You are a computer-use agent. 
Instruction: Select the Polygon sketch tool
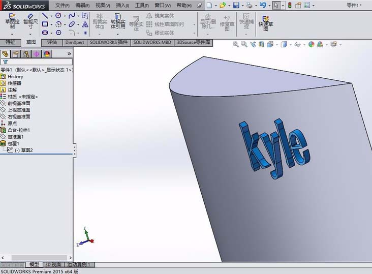click(x=58, y=33)
